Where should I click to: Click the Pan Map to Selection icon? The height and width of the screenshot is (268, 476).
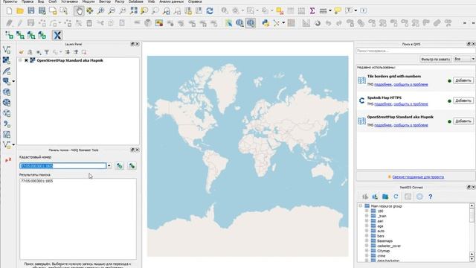click(x=90, y=11)
